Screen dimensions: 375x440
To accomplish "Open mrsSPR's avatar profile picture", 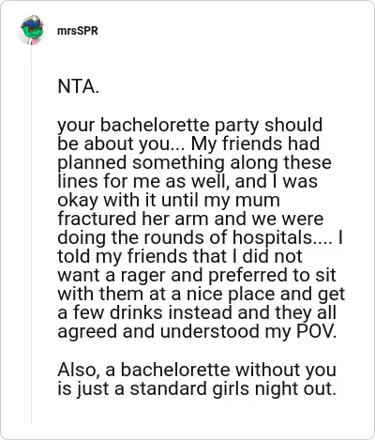I will pyautogui.click(x=31, y=31).
